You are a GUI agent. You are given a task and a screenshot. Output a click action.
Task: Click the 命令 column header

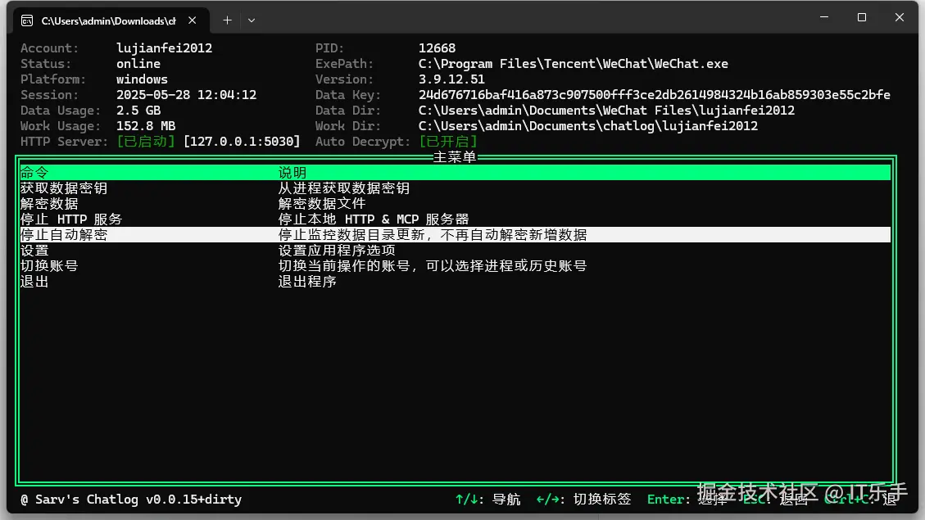point(34,172)
